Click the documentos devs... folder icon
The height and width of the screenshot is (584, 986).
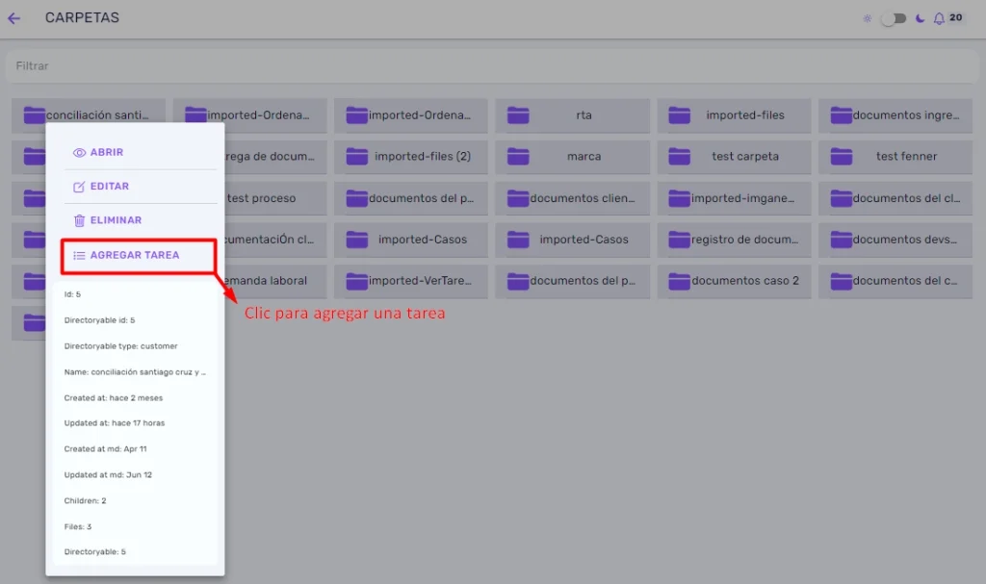841,240
